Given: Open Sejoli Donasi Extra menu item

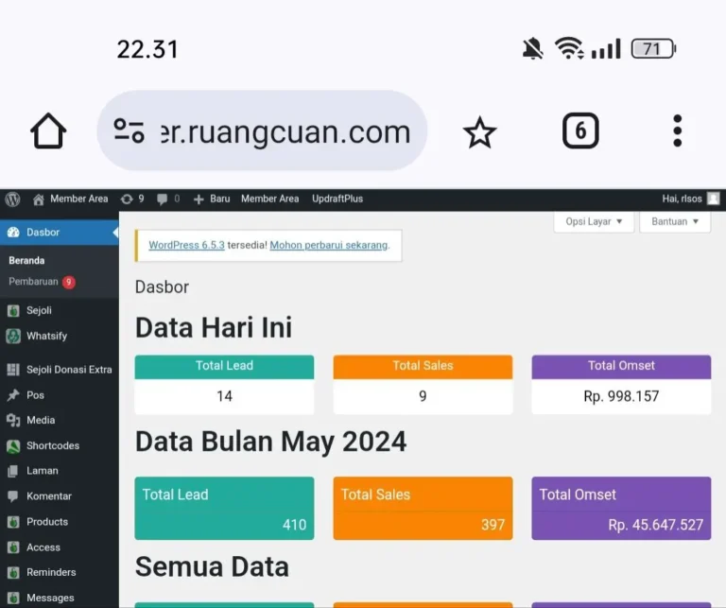Looking at the screenshot, I should pyautogui.click(x=68, y=370).
